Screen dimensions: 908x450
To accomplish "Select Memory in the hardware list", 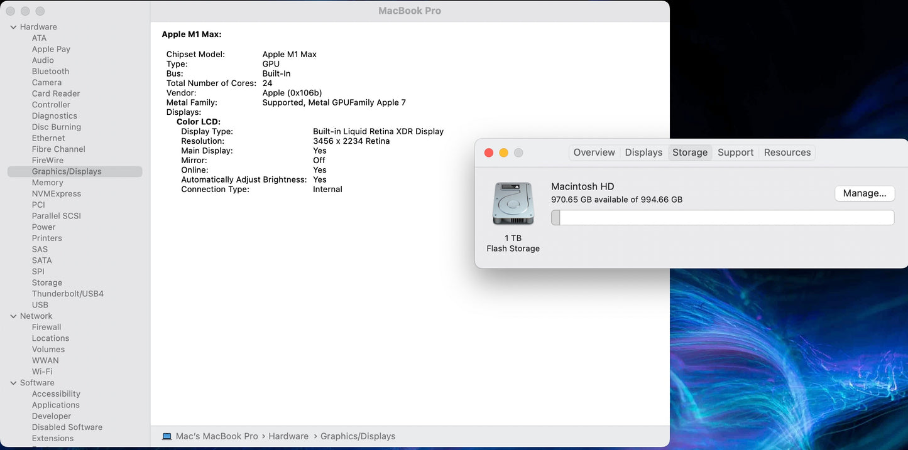I will point(48,183).
